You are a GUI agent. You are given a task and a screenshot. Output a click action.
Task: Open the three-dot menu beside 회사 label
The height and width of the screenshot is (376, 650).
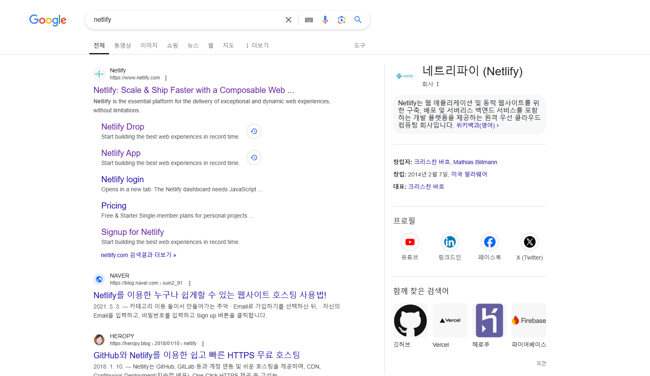[438, 84]
